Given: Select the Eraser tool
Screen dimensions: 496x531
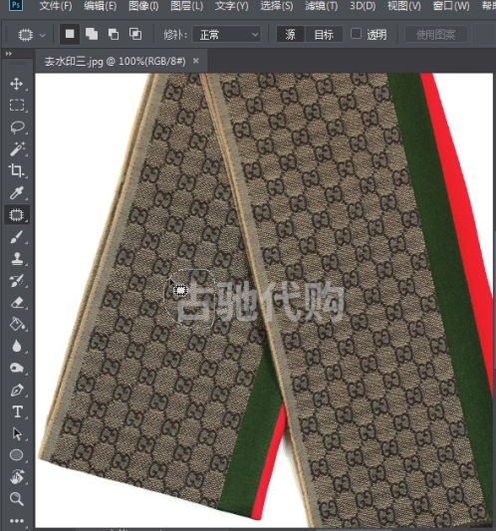Looking at the screenshot, I should point(16,303).
